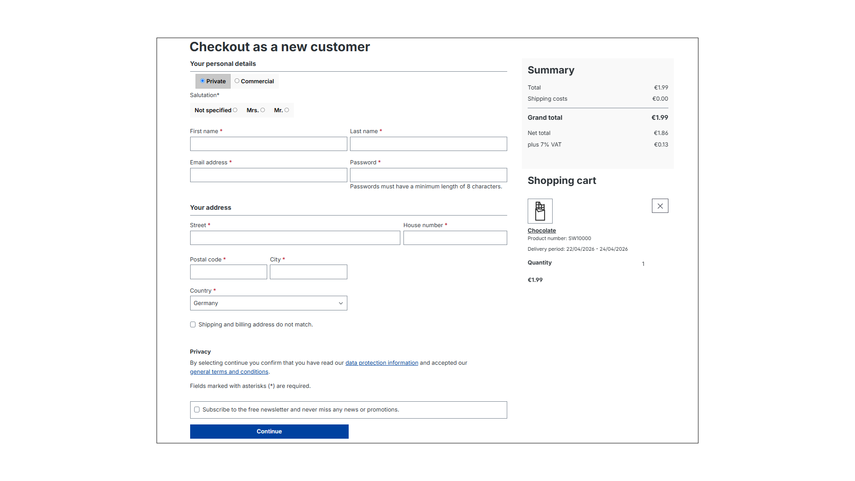The width and height of the screenshot is (855, 481).
Task: Subscribe to the free newsletter
Action: [x=196, y=409]
